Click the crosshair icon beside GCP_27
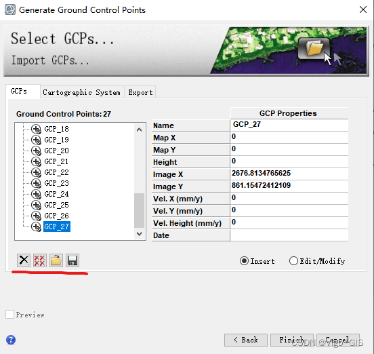Screen dimensions: 374x354 [37, 227]
